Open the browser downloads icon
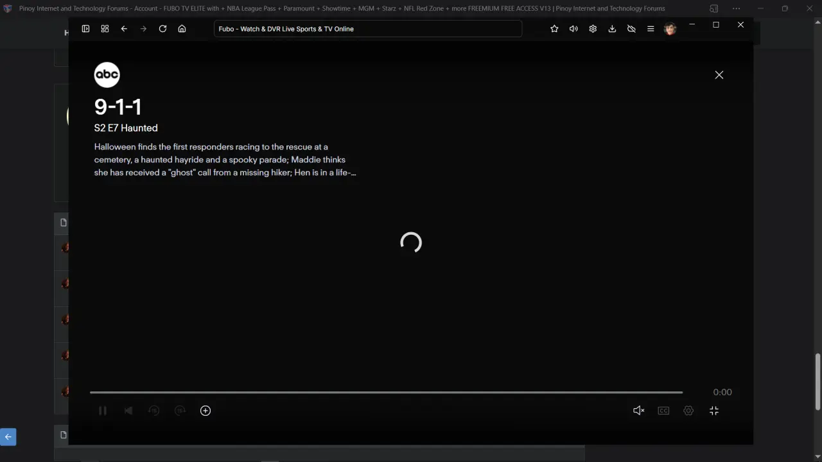Viewport: 822px width, 462px height. [x=612, y=29]
